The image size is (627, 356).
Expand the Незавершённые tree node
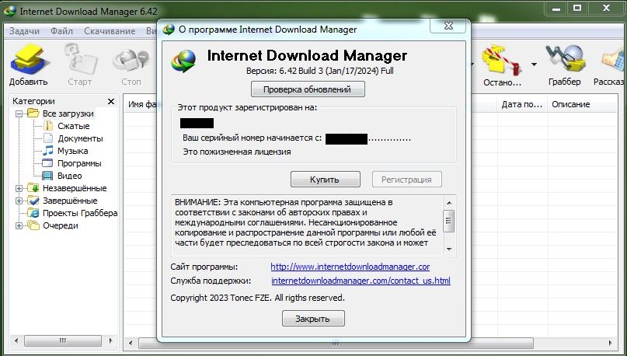(19, 188)
